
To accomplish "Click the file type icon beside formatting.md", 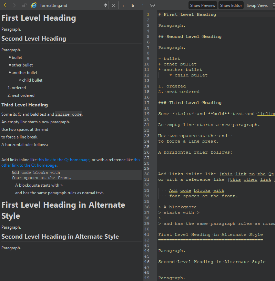I will pyautogui.click(x=34, y=5).
